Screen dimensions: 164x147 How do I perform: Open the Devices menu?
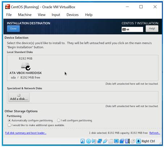pos(72,15)
